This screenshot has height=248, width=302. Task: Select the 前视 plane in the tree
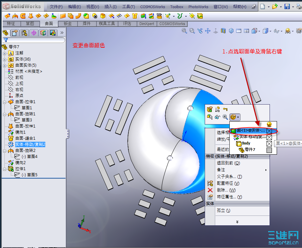coord(19,77)
